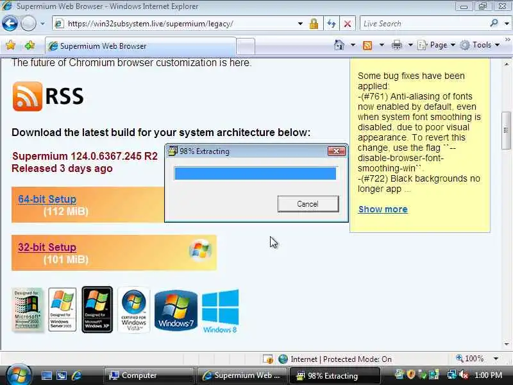Click the Windows 7 logo badge
This screenshot has width=513, height=385.
point(176,311)
